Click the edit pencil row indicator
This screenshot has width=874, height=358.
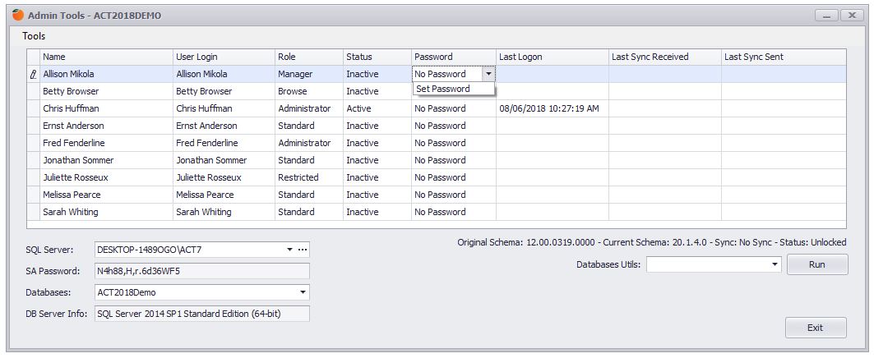click(x=34, y=74)
